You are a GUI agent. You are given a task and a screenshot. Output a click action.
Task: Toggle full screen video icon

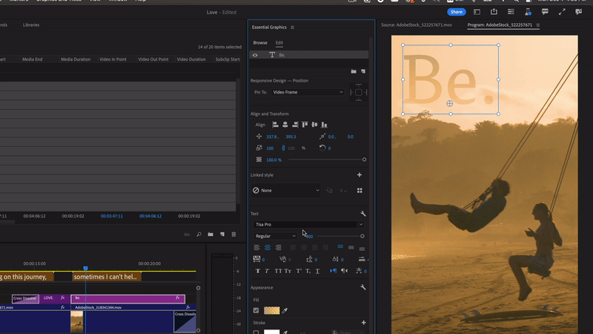562,12
